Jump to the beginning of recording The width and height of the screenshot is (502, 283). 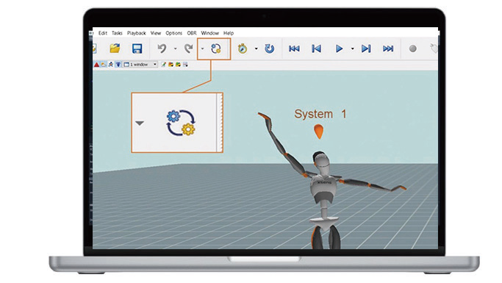294,49
